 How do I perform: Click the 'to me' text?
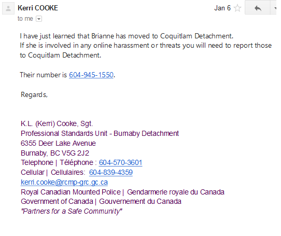click(25, 19)
